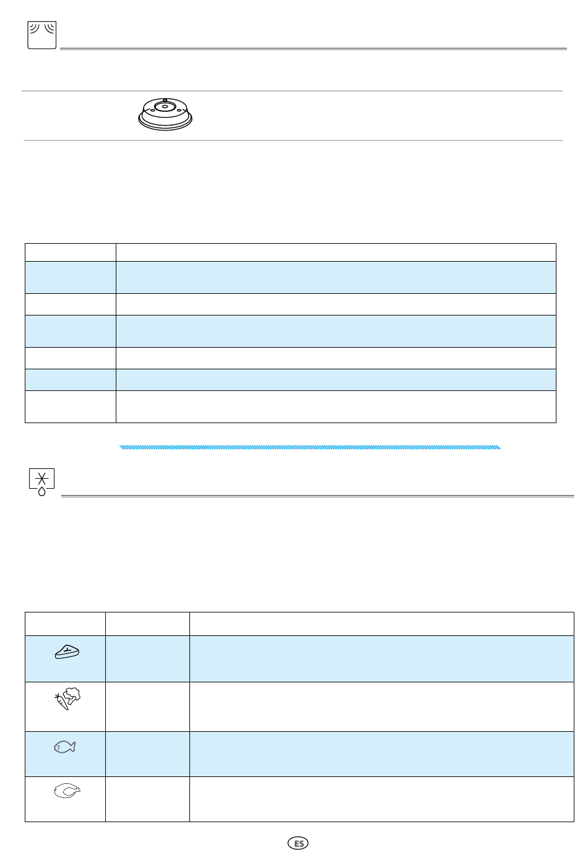
Task: Click the top-left header cell of the upper table
Action: coord(71,252)
